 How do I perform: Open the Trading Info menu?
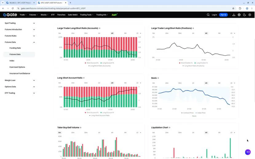(102, 15)
